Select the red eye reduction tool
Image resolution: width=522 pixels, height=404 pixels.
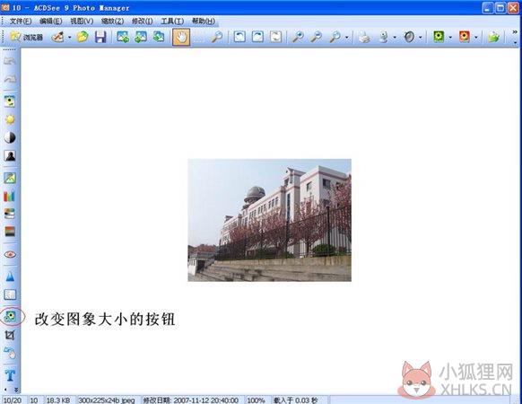10,255
